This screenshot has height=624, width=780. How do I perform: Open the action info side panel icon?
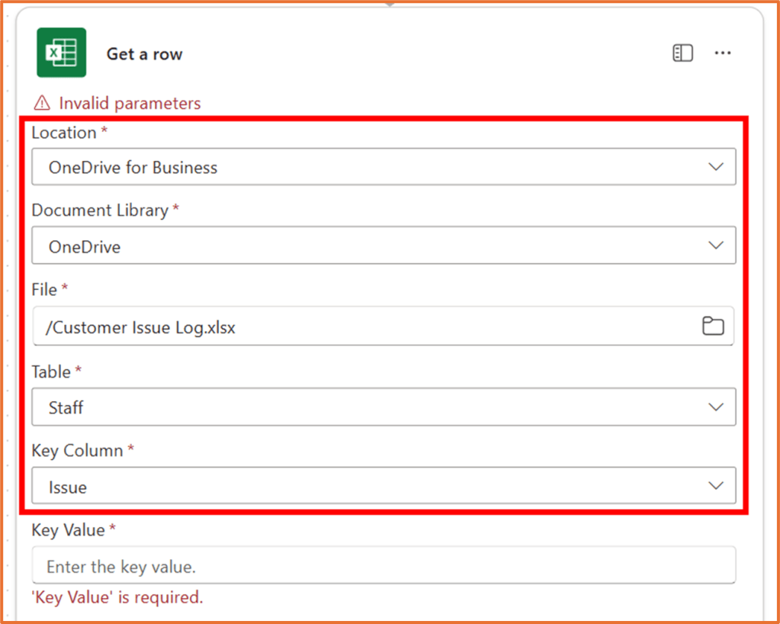(x=682, y=53)
